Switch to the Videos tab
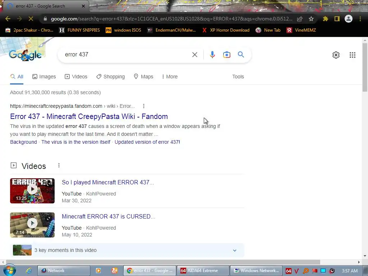Screen dimensions: 368x276 tap(76, 77)
